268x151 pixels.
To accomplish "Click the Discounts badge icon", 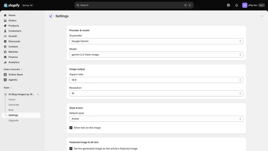I will point(5,41).
